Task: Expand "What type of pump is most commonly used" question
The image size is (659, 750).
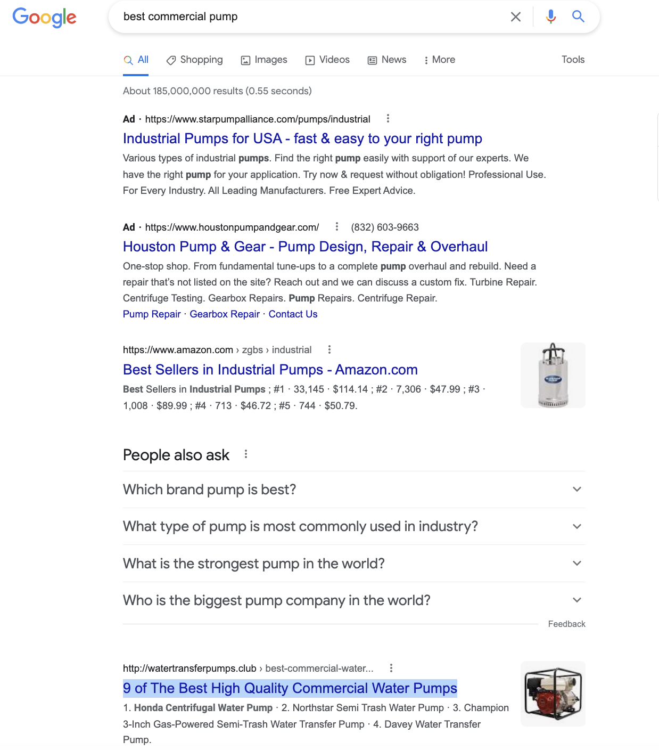Action: [x=354, y=526]
